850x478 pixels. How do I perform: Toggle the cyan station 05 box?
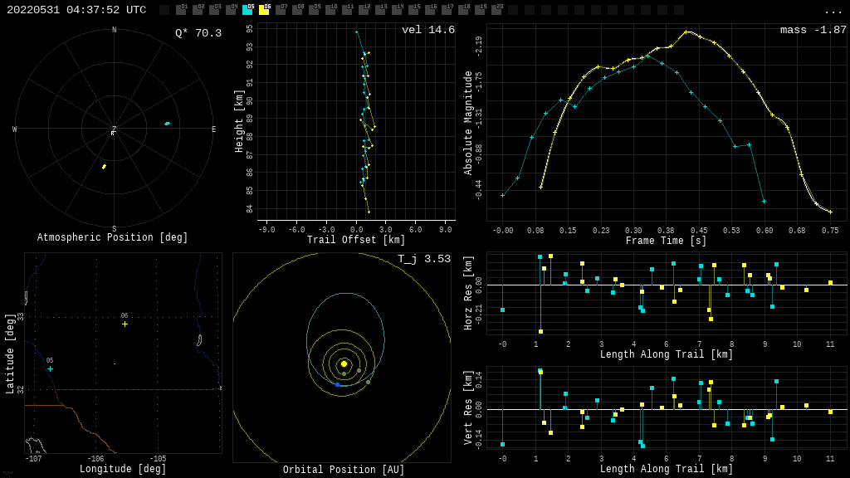[247, 10]
